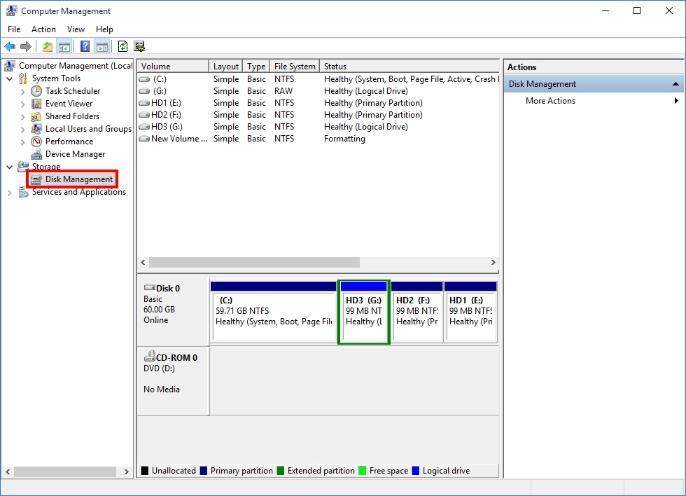The image size is (686, 496).
Task: Click the Back arrow in the toolbar
Action: click(x=10, y=47)
